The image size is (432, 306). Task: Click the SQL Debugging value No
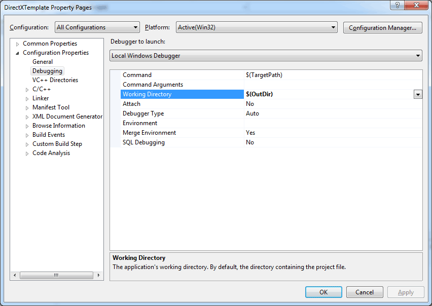pyautogui.click(x=250, y=142)
